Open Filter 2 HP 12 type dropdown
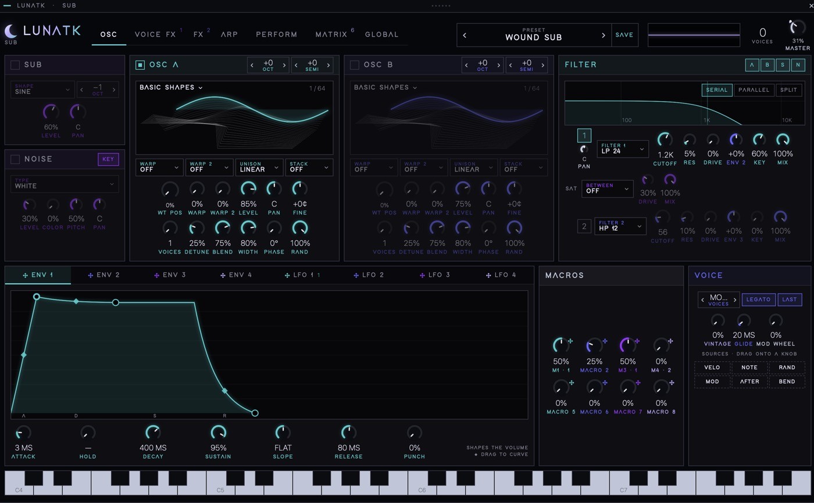Image resolution: width=814 pixels, height=503 pixels. pyautogui.click(x=620, y=226)
